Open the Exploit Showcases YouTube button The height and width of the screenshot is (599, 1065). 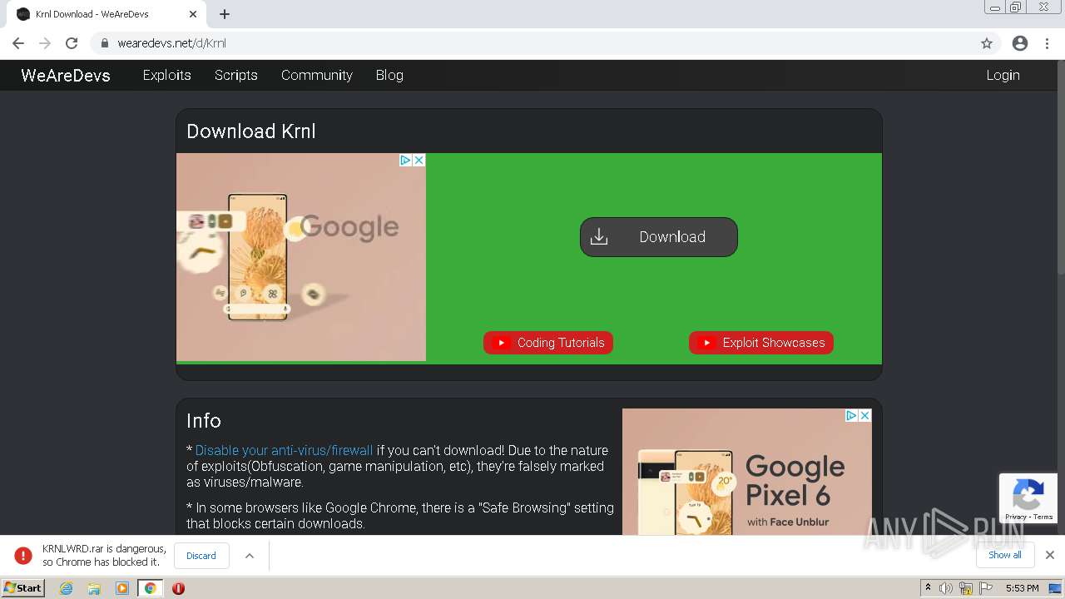(x=761, y=343)
